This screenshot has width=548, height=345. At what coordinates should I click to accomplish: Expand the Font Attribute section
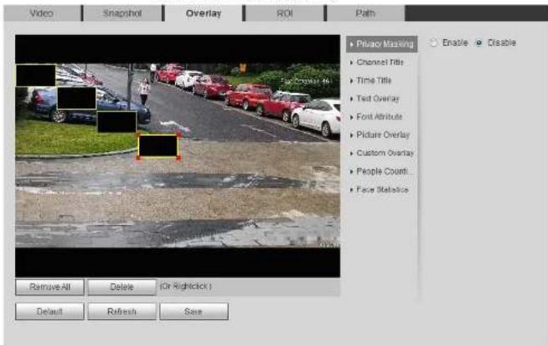pyautogui.click(x=380, y=116)
